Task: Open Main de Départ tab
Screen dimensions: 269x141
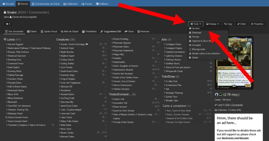Action: pyautogui.click(x=69, y=32)
